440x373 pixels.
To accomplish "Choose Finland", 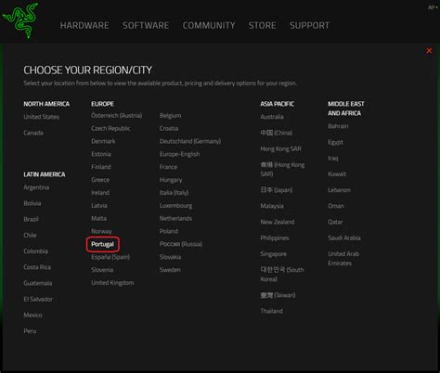I will pos(101,167).
